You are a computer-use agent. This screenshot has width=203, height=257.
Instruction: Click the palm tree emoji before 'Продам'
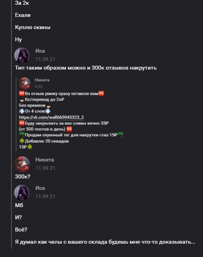pos(22,135)
